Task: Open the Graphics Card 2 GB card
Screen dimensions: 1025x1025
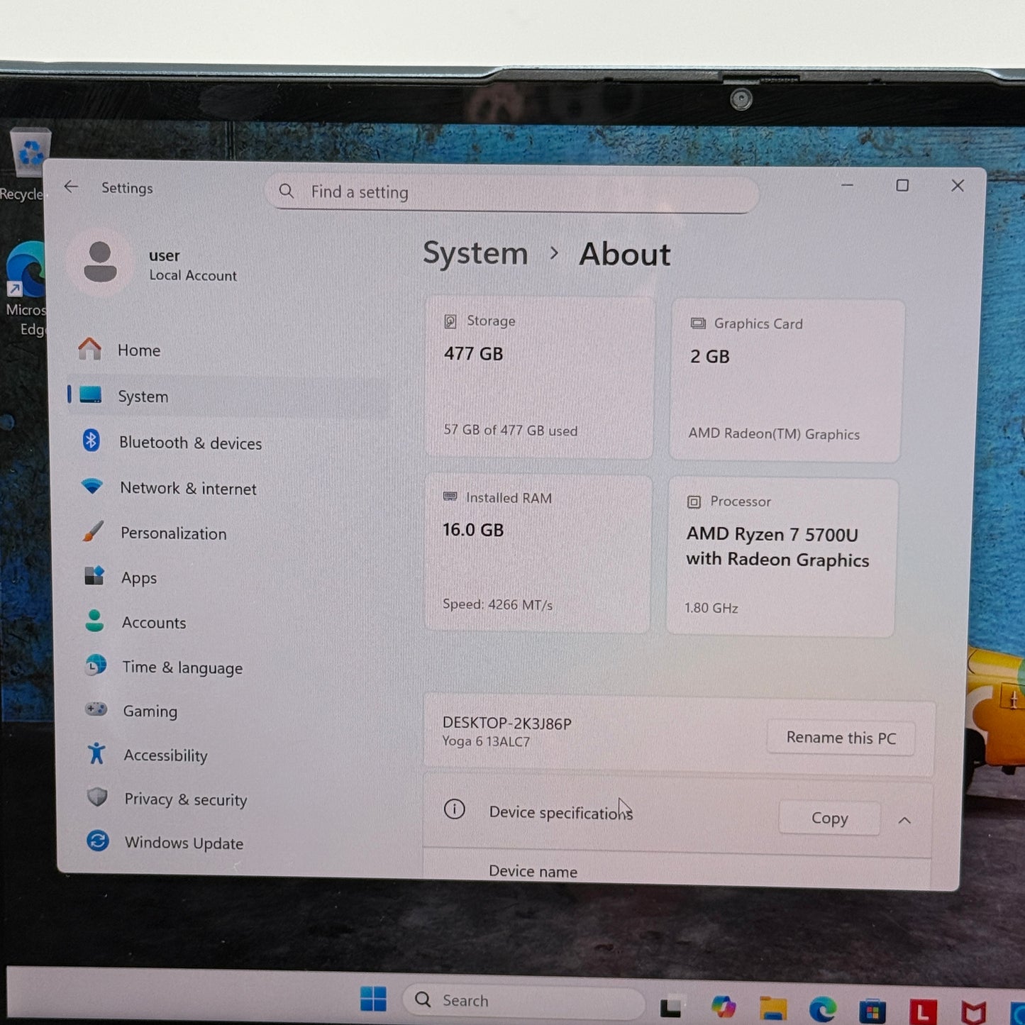Action: [787, 381]
